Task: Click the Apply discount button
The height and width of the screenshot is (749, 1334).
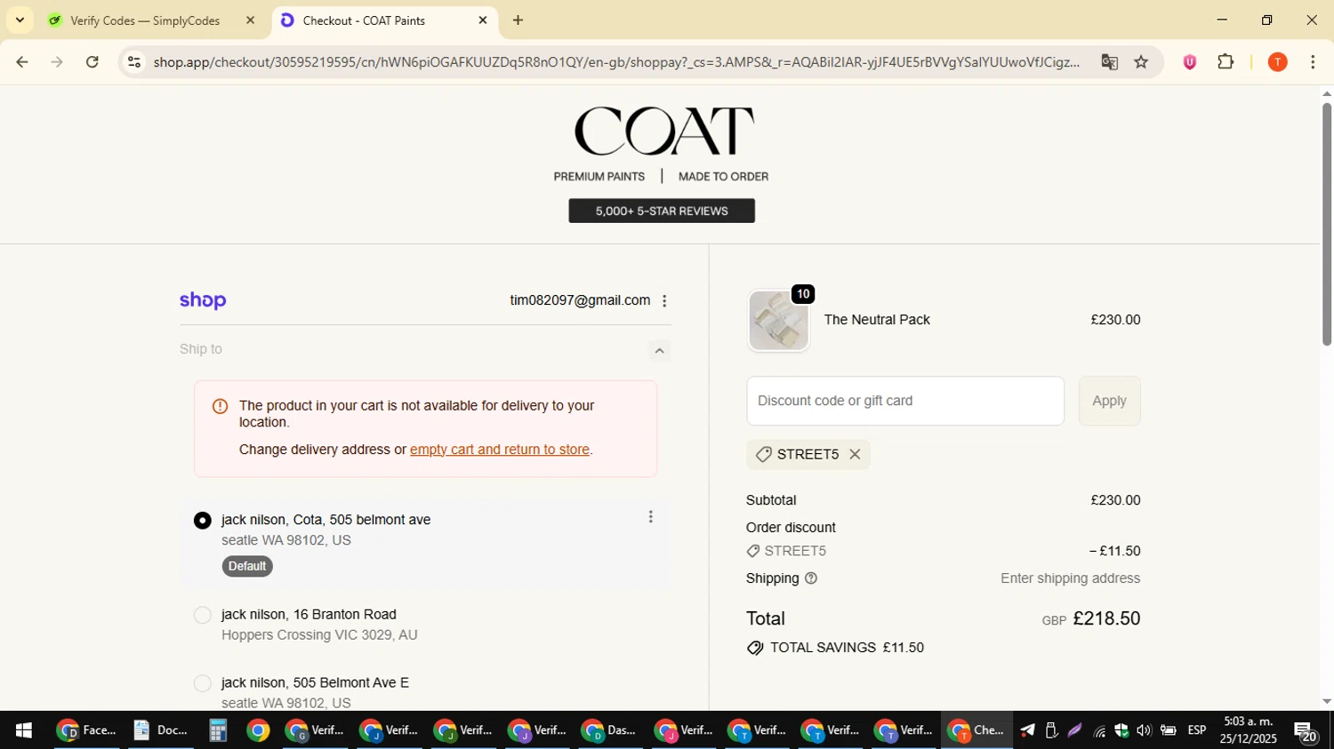Action: (x=1109, y=401)
